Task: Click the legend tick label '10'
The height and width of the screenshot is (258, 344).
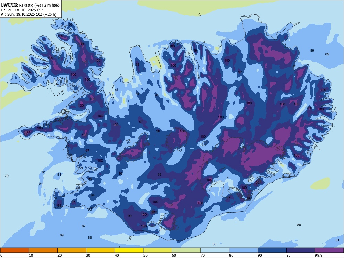Action: [31, 255]
